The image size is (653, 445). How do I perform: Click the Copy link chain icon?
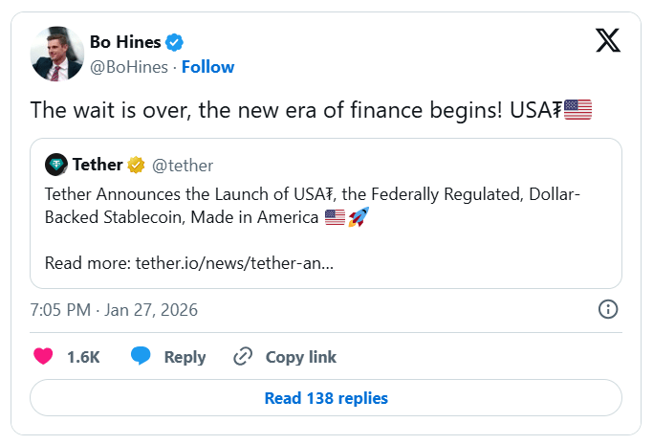pos(243,357)
